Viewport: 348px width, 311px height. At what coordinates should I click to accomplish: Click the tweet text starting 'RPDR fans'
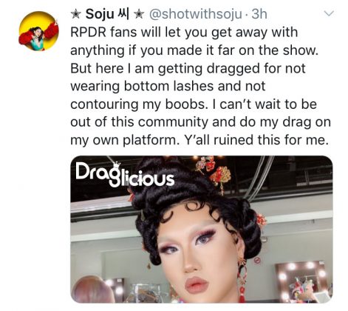tap(200, 86)
